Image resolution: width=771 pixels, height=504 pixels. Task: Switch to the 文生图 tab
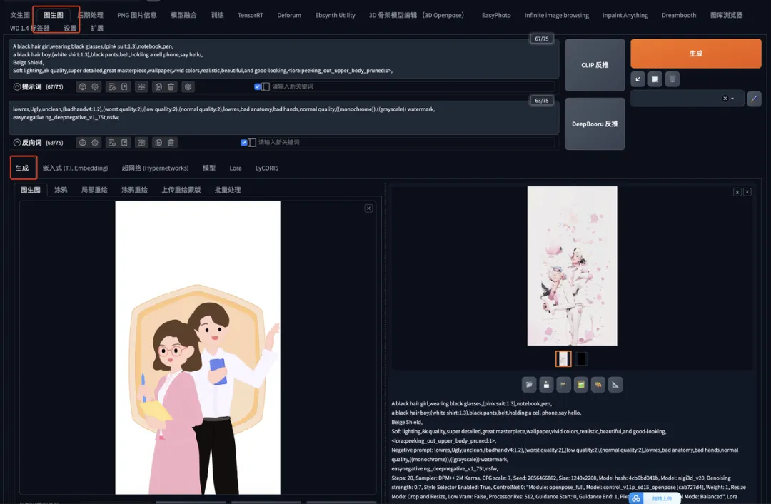(x=19, y=14)
